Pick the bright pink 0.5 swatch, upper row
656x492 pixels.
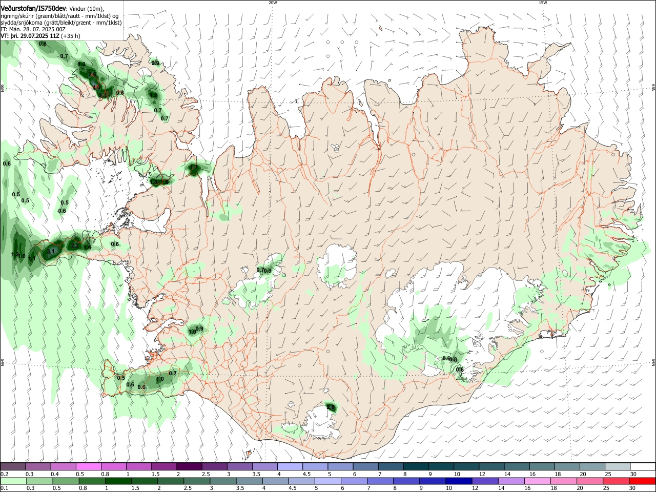[x=88, y=467]
